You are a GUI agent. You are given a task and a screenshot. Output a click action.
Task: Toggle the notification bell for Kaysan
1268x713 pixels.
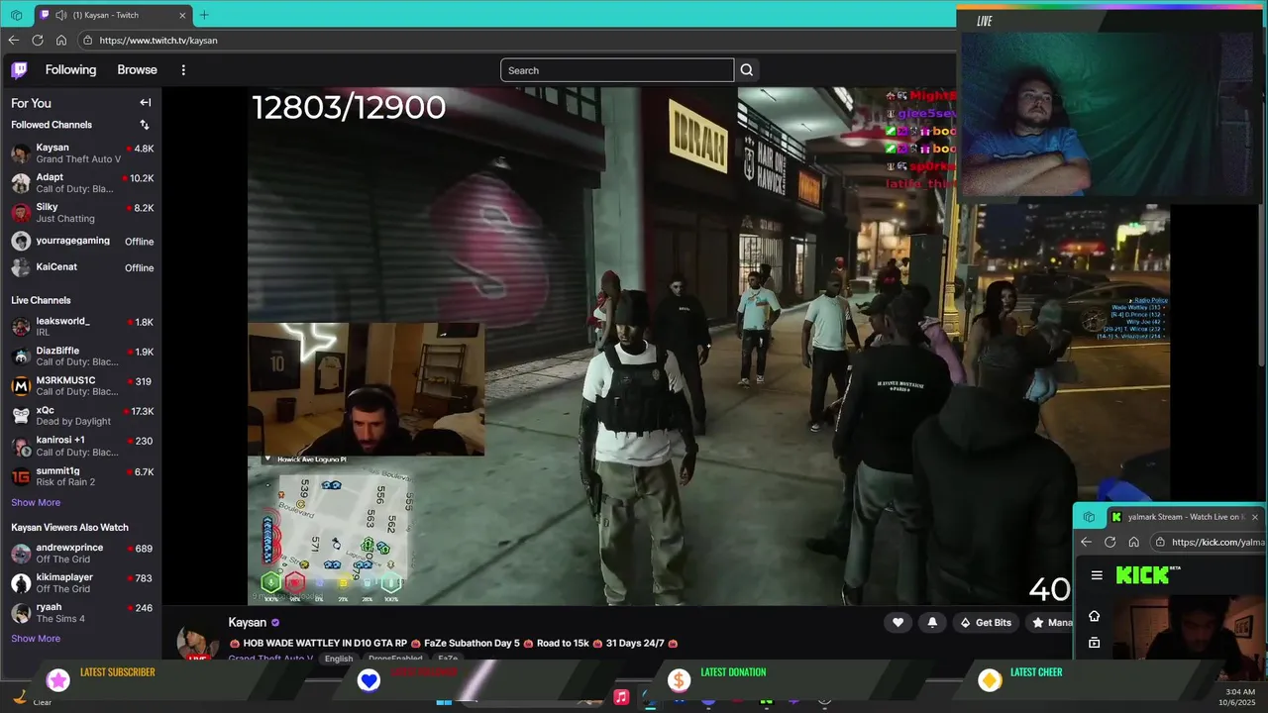point(932,622)
